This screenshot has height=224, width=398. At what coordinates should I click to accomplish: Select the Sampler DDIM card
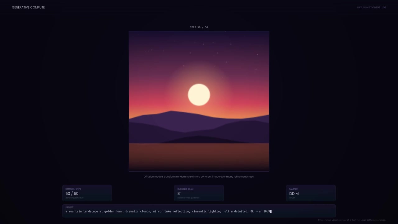(311, 193)
